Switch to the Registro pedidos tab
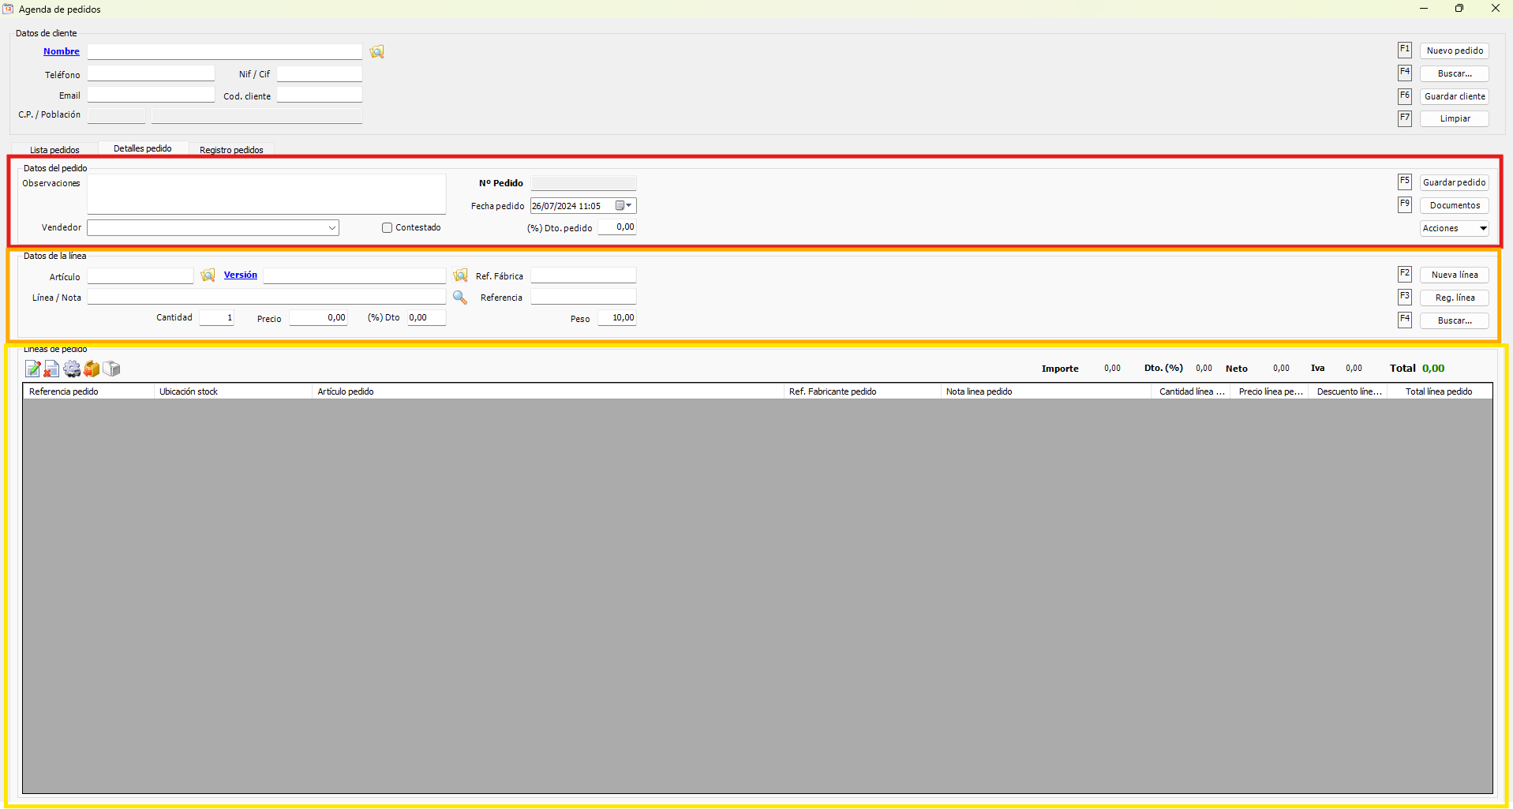The width and height of the screenshot is (1513, 809). point(231,150)
